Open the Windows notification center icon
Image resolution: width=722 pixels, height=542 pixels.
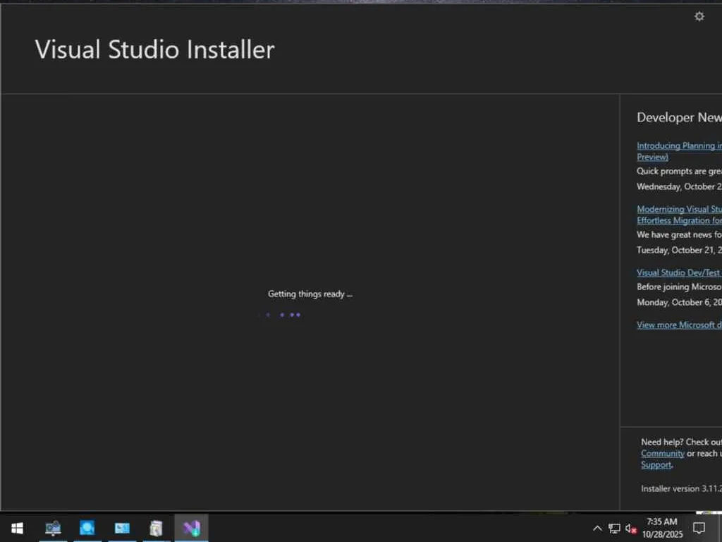coord(699,528)
